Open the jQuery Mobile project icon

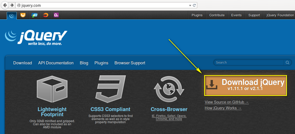pos(34,15)
